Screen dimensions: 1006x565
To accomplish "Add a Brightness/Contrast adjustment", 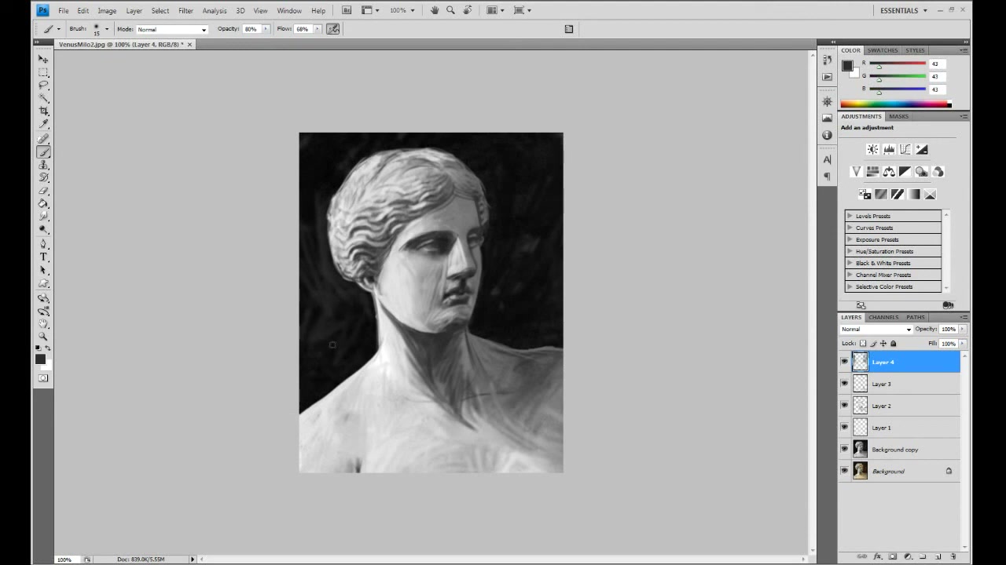I will coord(872,150).
